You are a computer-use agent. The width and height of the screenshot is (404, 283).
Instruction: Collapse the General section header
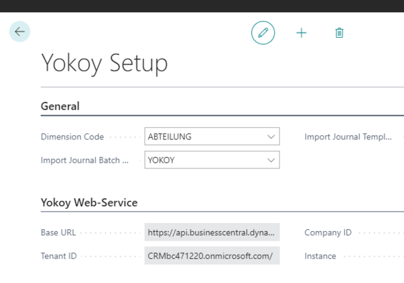(x=60, y=106)
